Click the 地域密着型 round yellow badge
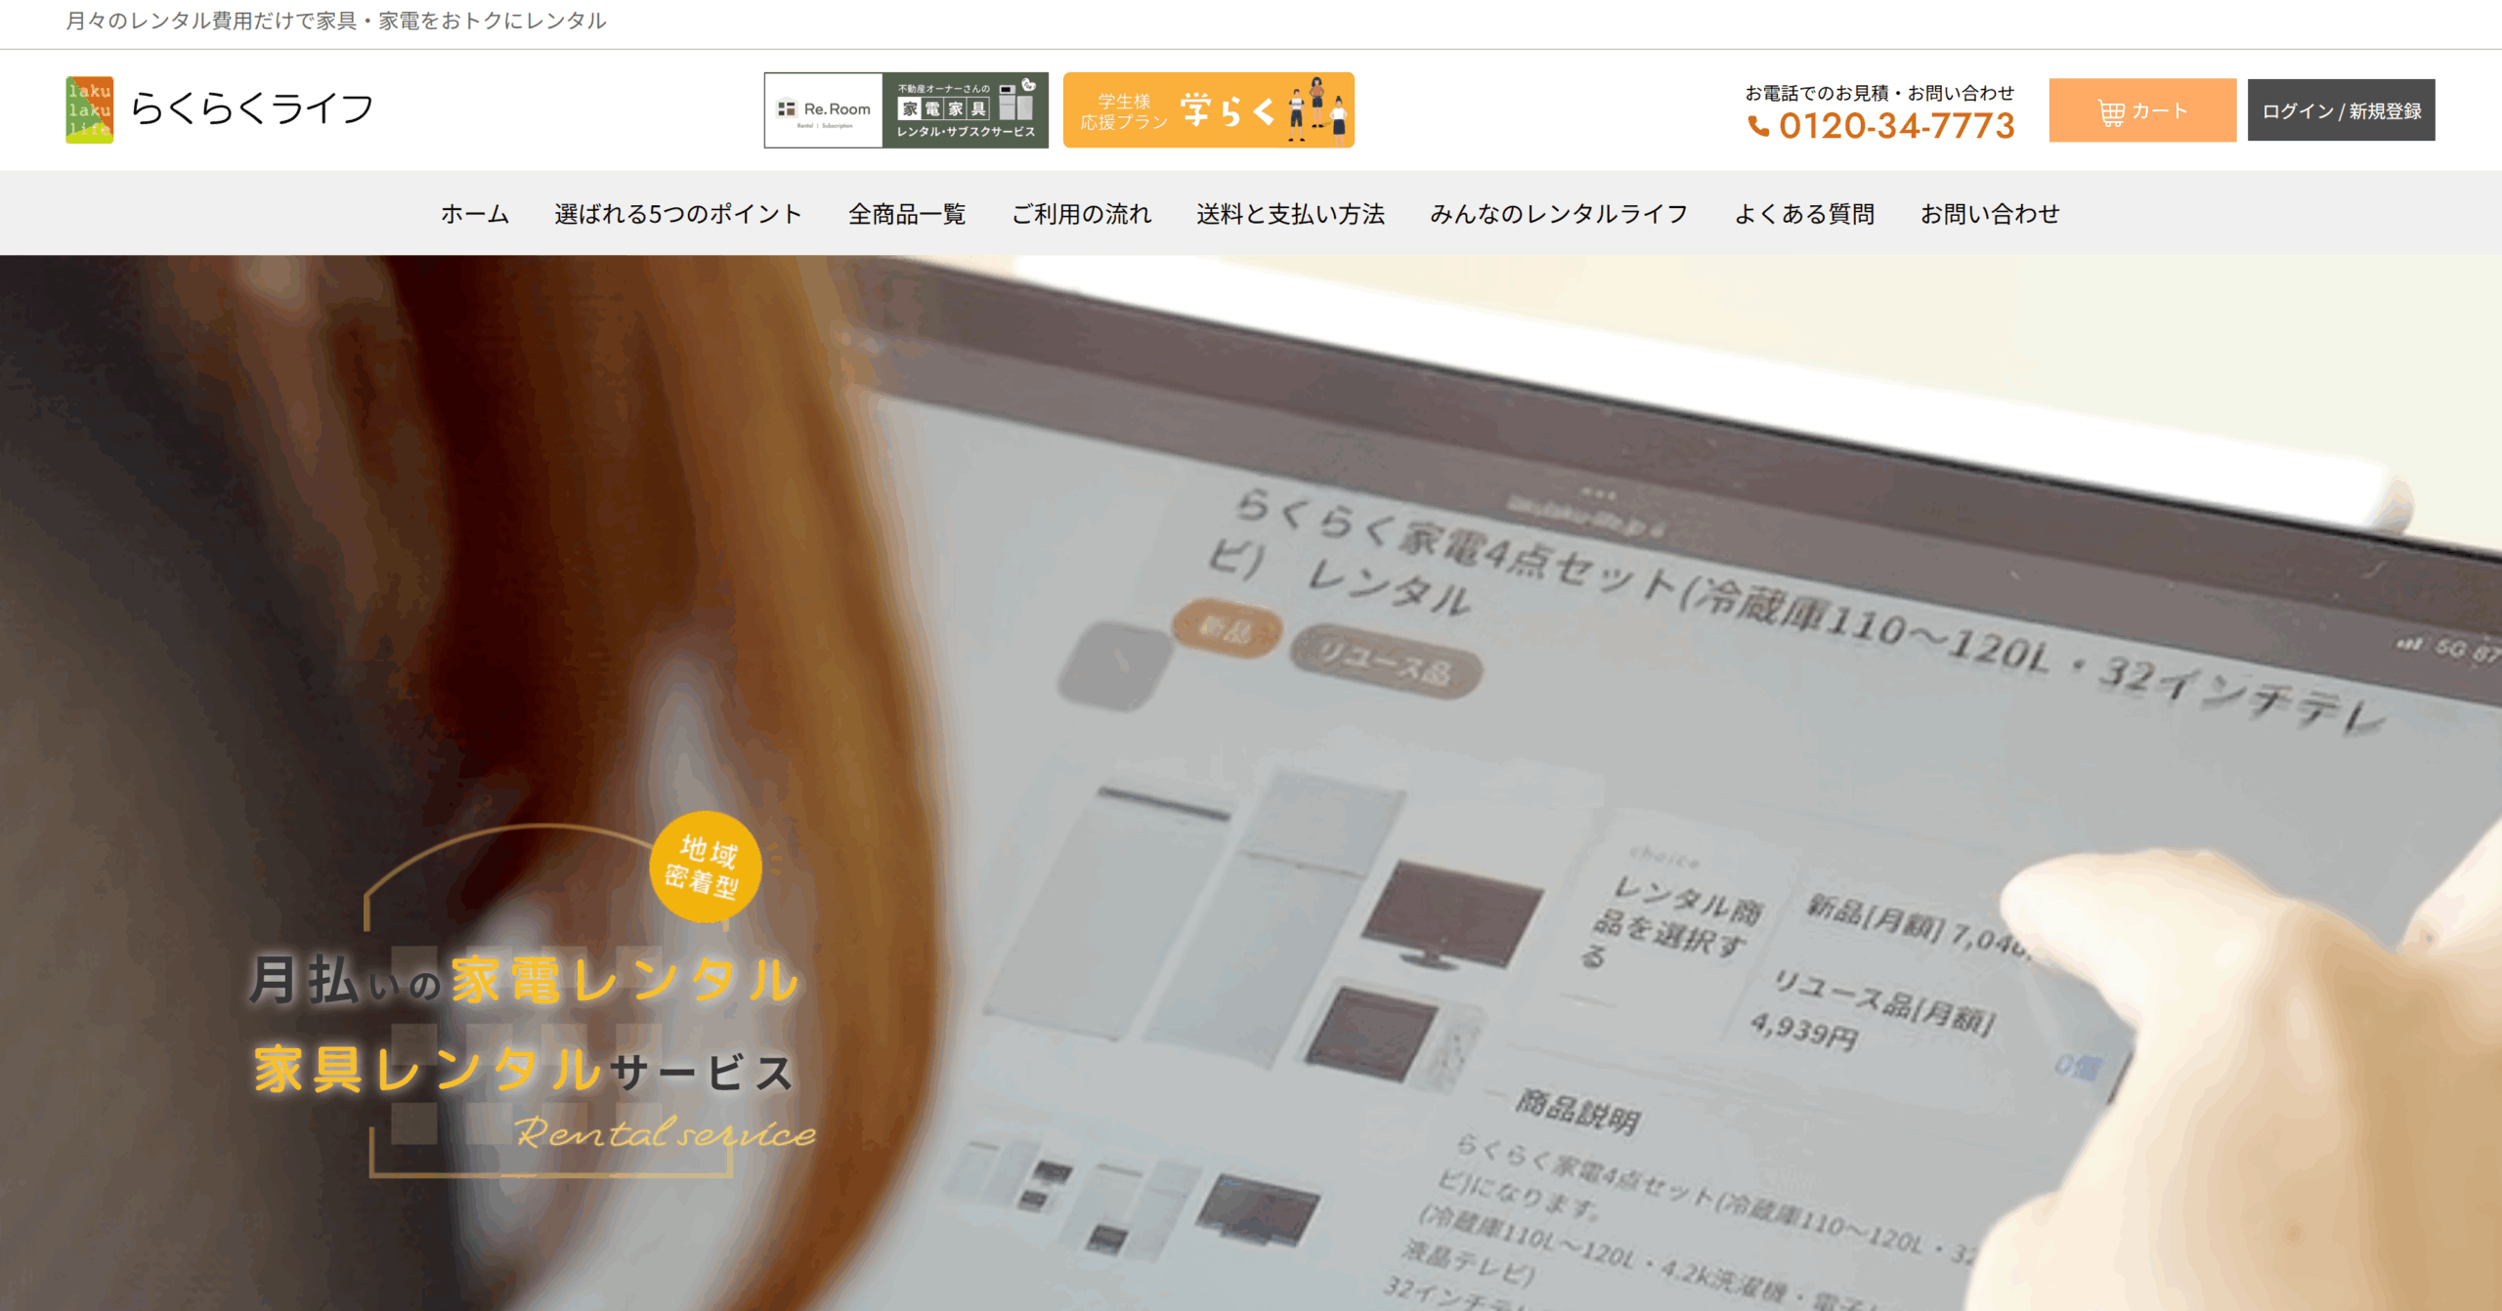Viewport: 2502px width, 1311px height. click(x=706, y=866)
